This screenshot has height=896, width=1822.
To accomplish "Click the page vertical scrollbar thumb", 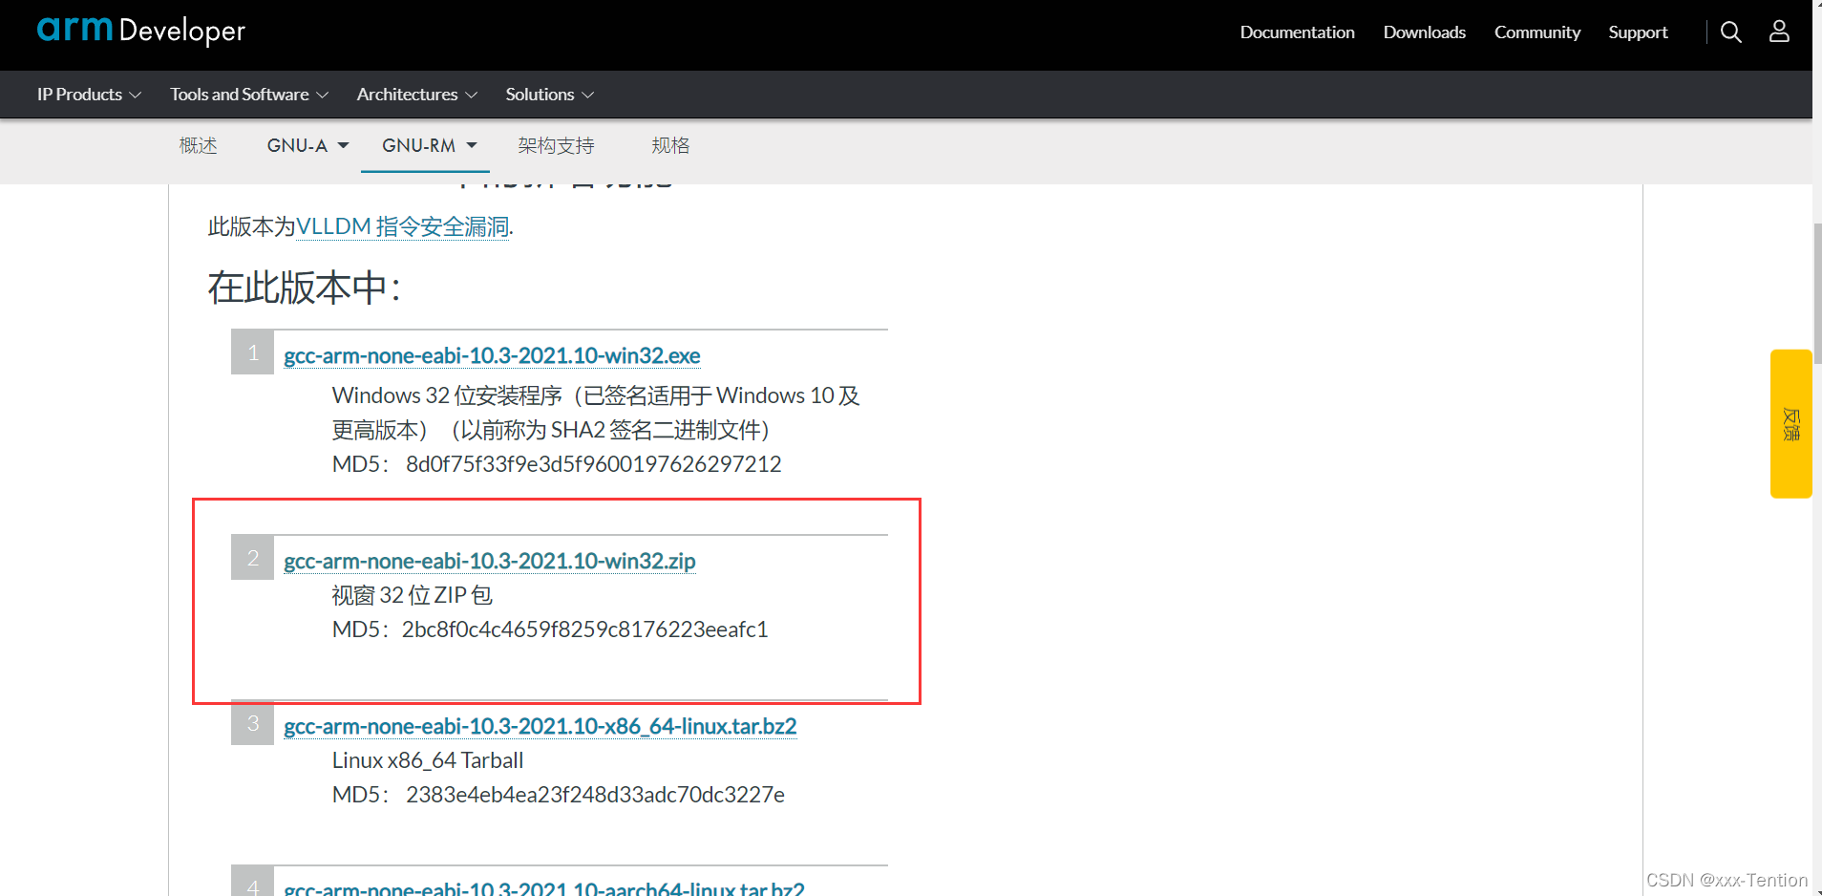I will pyautogui.click(x=1817, y=292).
